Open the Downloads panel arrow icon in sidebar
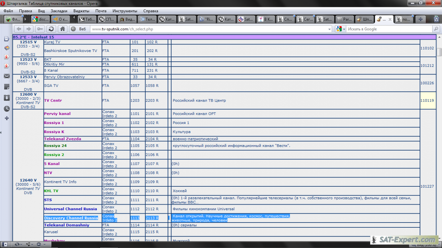The width and height of the screenshot is (442, 248). pyautogui.click(x=7, y=98)
